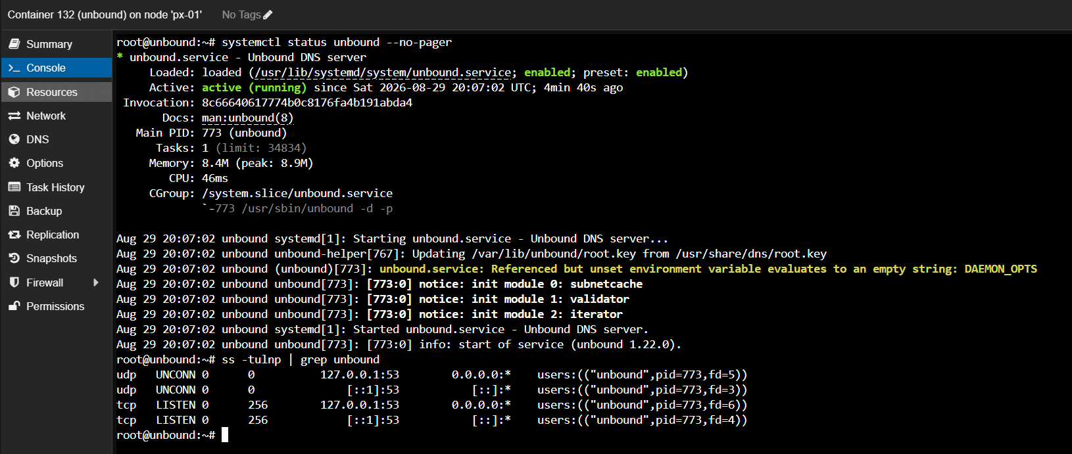Click the 'CPU: 46ms' value
The image size is (1072, 454).
click(x=215, y=178)
